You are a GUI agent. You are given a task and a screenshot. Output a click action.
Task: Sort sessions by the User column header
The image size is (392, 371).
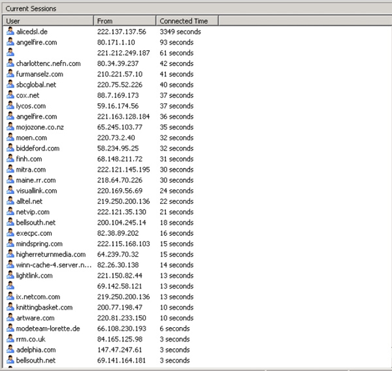(48, 21)
